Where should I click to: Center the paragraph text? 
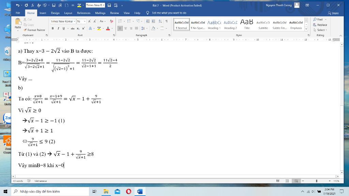click(x=125, y=29)
